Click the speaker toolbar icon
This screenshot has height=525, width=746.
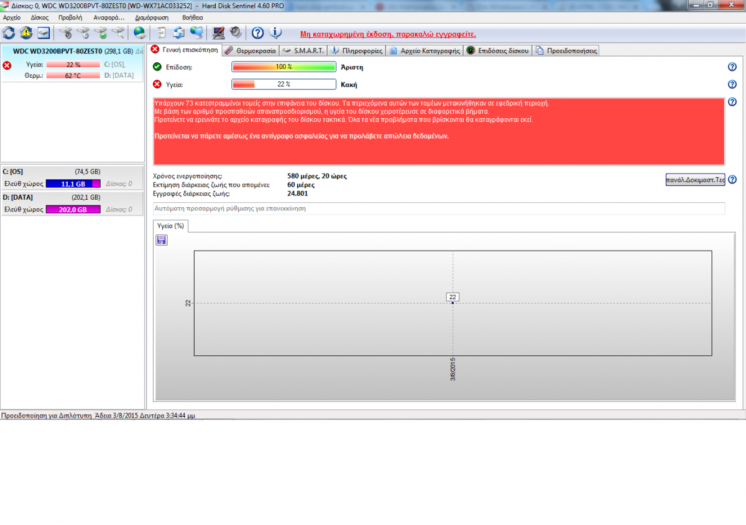click(x=236, y=32)
